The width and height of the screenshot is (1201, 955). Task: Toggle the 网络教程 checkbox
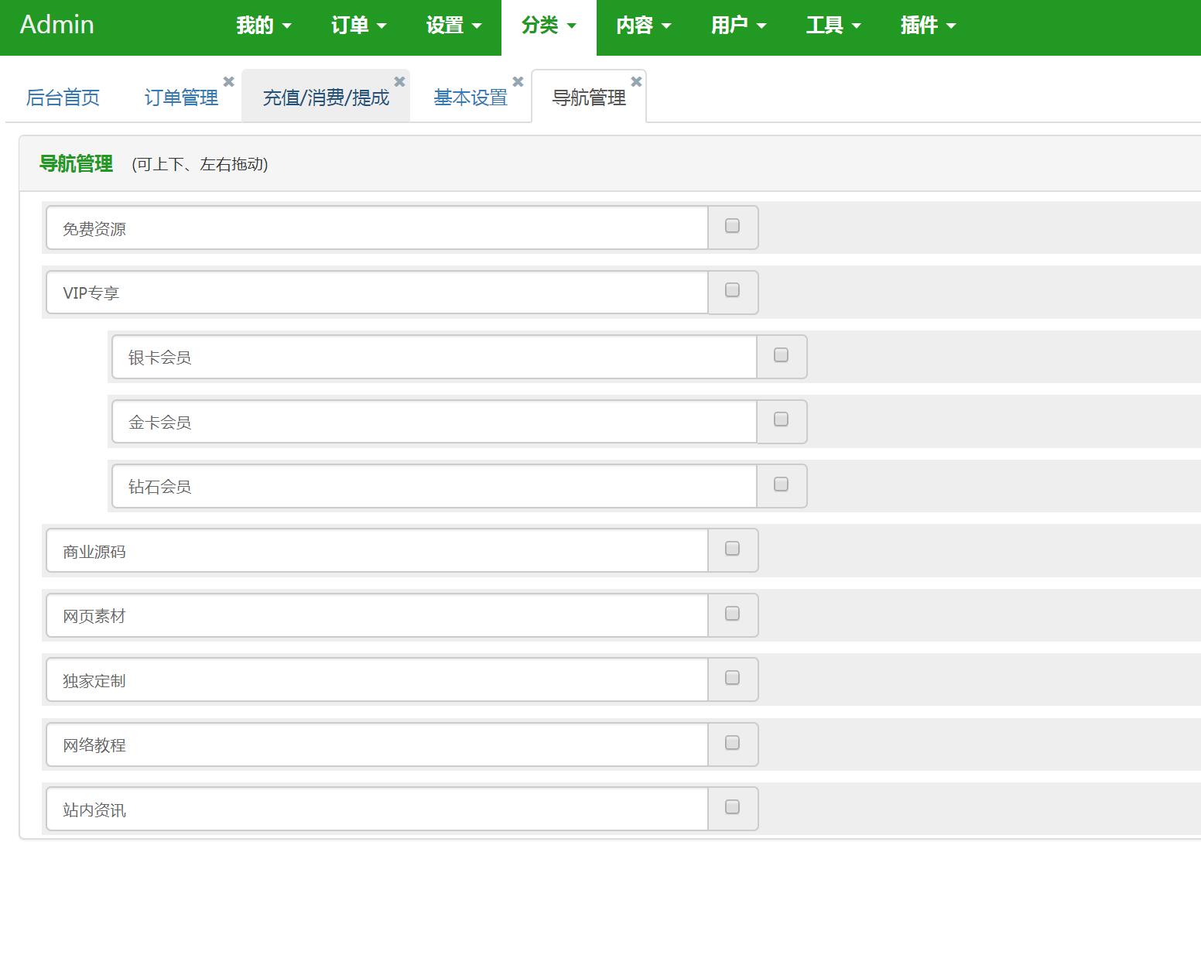pos(732,743)
